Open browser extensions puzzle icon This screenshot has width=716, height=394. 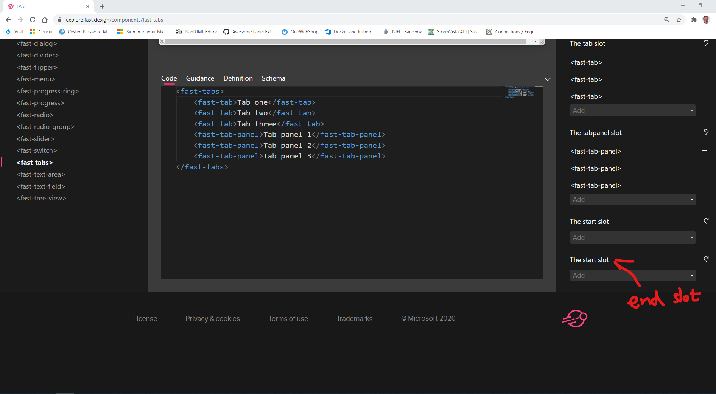coord(694,20)
